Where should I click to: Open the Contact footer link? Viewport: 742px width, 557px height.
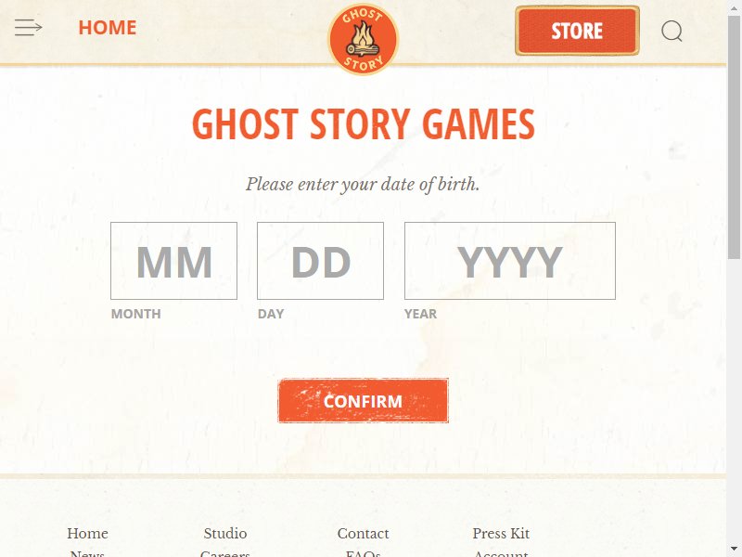tap(363, 533)
